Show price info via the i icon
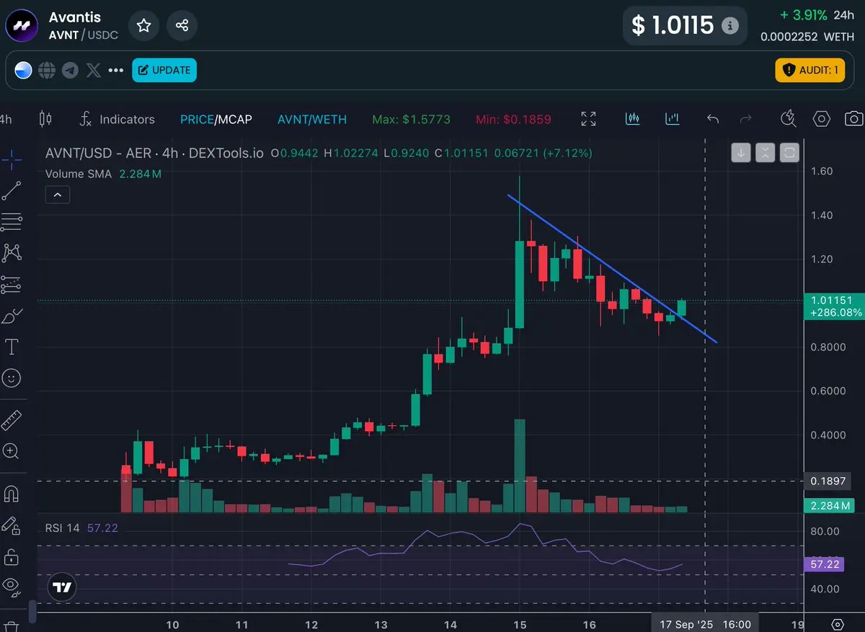The width and height of the screenshot is (865, 632). click(730, 26)
